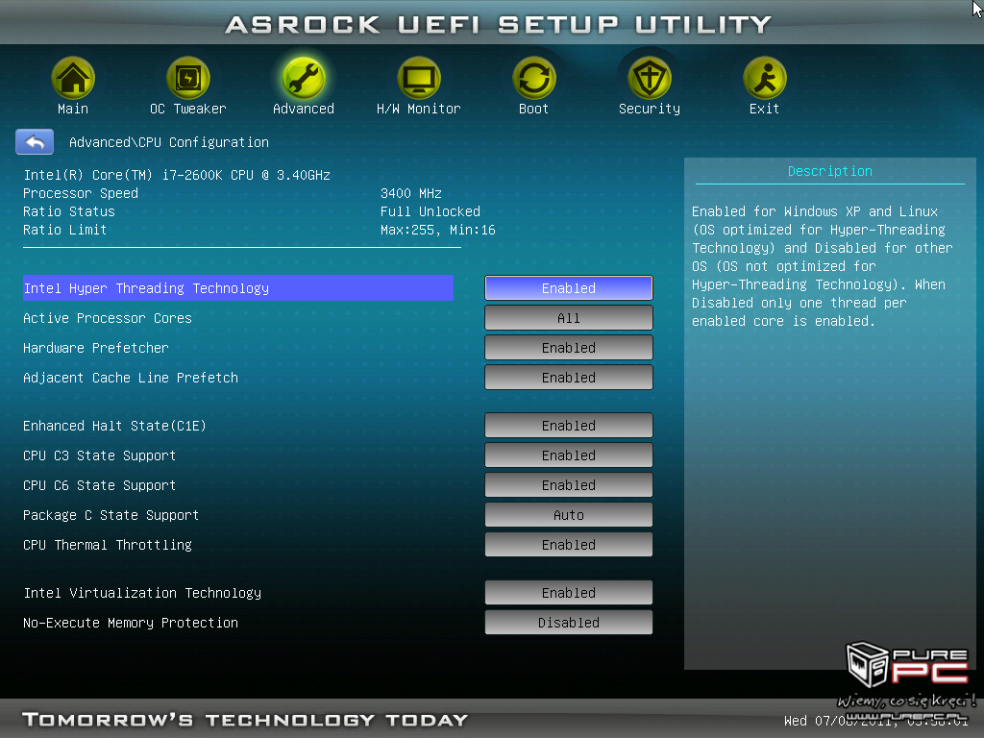This screenshot has width=984, height=738.
Task: Open Hardware Prefetcher value dropdown
Action: coord(569,348)
